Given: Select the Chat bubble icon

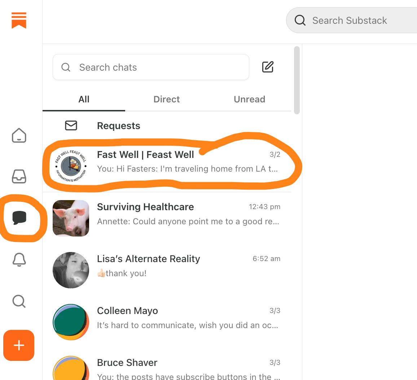Looking at the screenshot, I should point(19,218).
